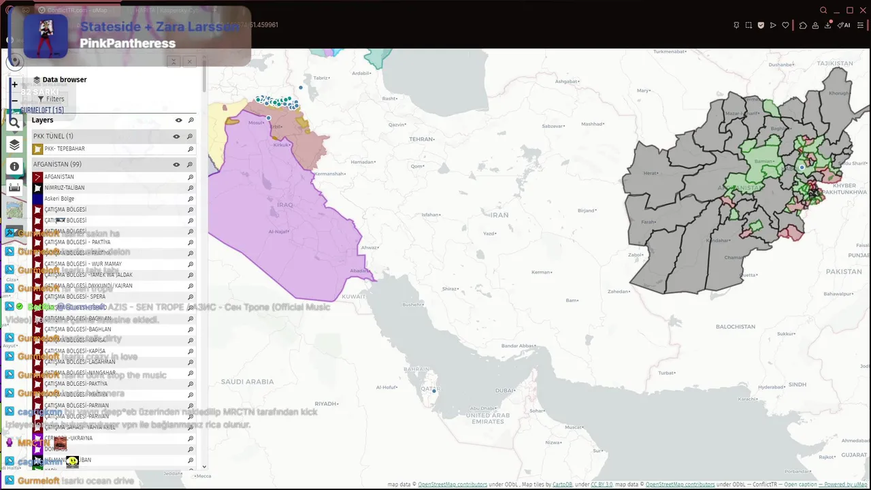Click the NİMRUZ-TALİBAN black swatch

pos(38,188)
